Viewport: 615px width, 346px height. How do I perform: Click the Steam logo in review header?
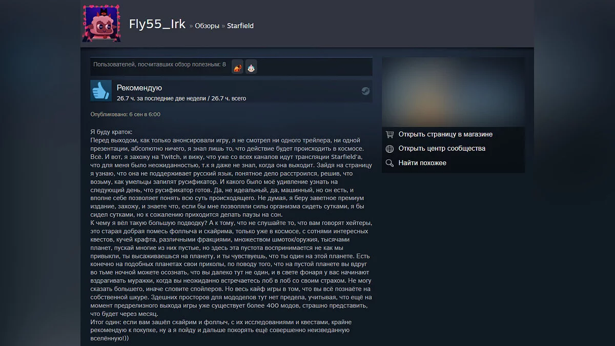click(365, 91)
